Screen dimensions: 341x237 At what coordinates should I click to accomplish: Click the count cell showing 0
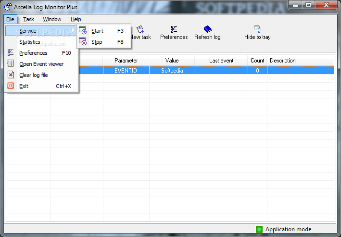coord(257,71)
